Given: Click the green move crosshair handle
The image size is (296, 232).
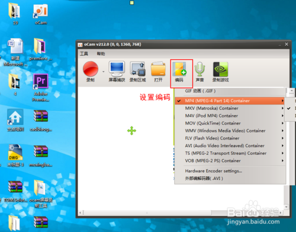Looking at the screenshot, I should coord(131,131).
